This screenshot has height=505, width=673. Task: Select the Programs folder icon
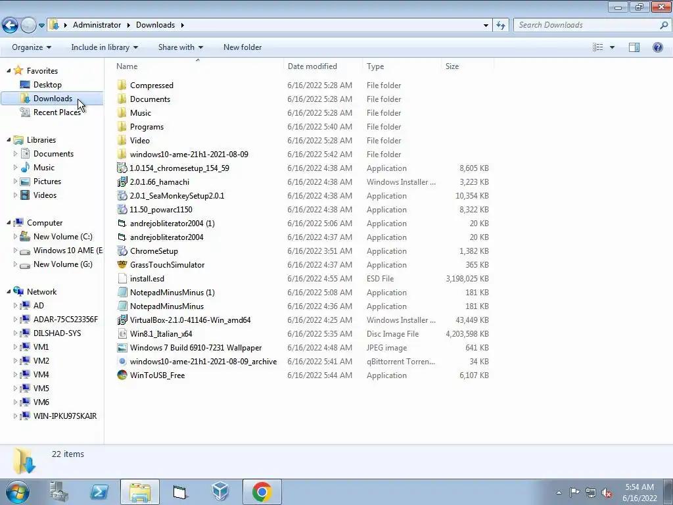point(122,127)
